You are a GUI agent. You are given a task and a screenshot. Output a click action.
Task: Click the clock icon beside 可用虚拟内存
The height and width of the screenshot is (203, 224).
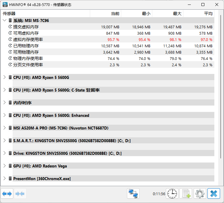point(10,33)
